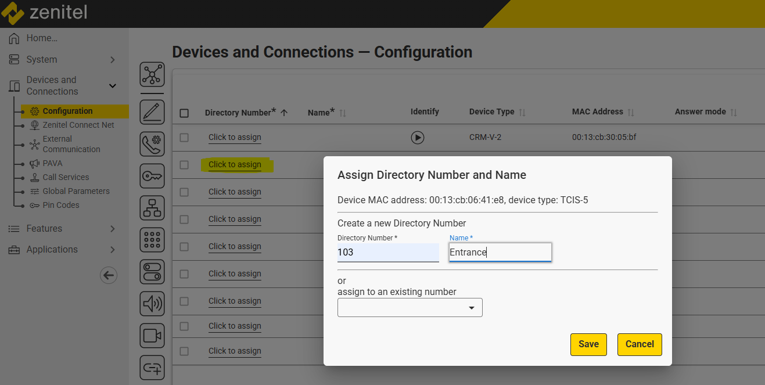Click inside the Directory Number field
The height and width of the screenshot is (385, 765).
(x=388, y=253)
